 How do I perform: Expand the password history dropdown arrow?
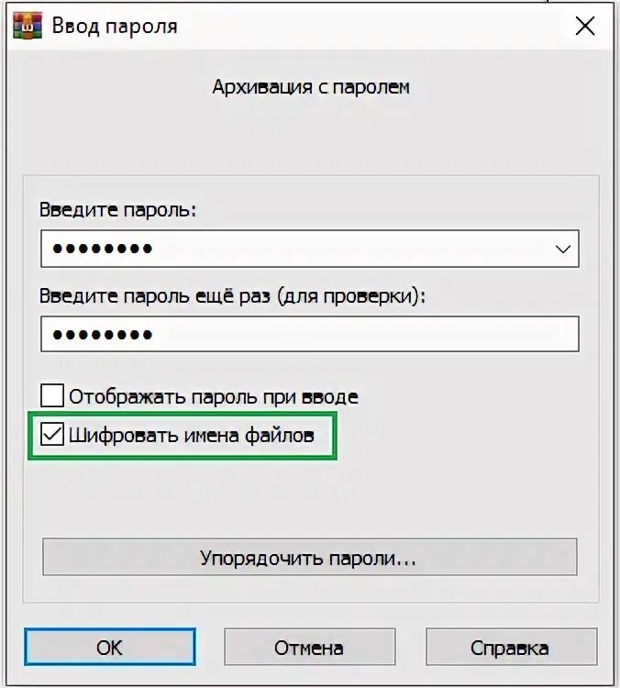(x=562, y=249)
